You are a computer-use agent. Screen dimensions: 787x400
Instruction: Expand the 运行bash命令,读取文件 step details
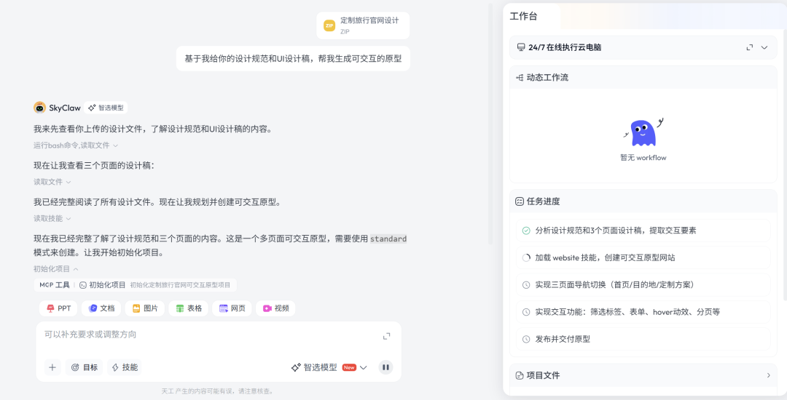click(76, 145)
